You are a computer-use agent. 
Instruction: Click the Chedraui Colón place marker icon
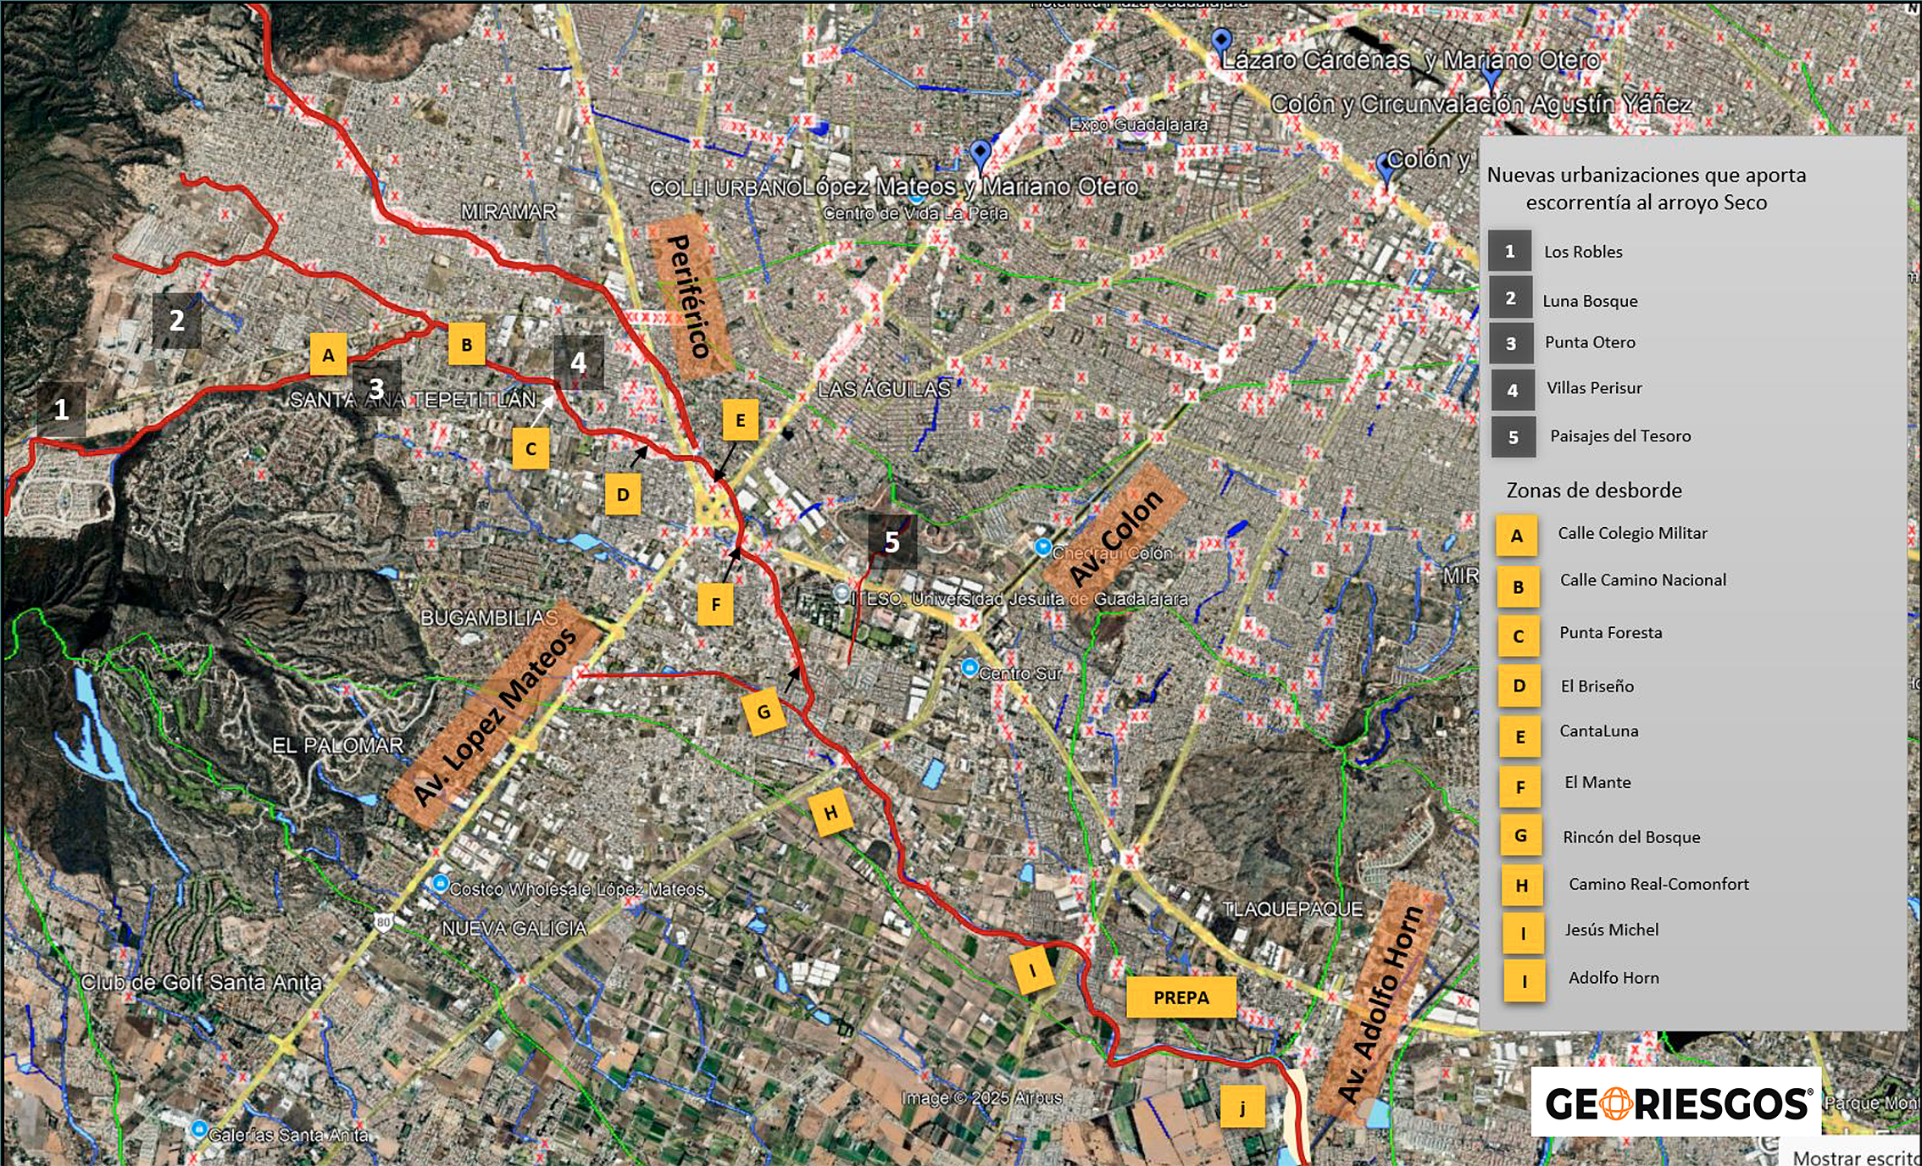point(1043,547)
